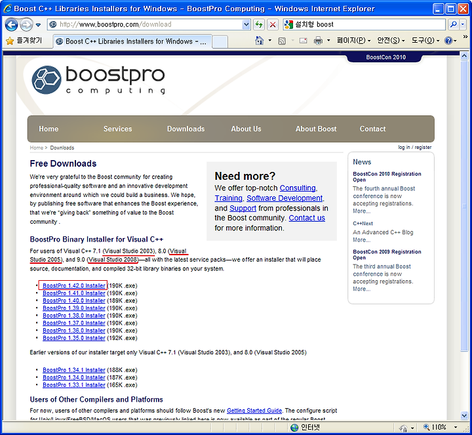Select the Boost C++ Libraries Installers tab
Image resolution: width=472 pixels, height=435 pixels.
(x=132, y=41)
